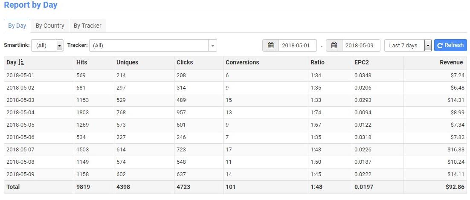Switch to the By Country tab

[50, 26]
